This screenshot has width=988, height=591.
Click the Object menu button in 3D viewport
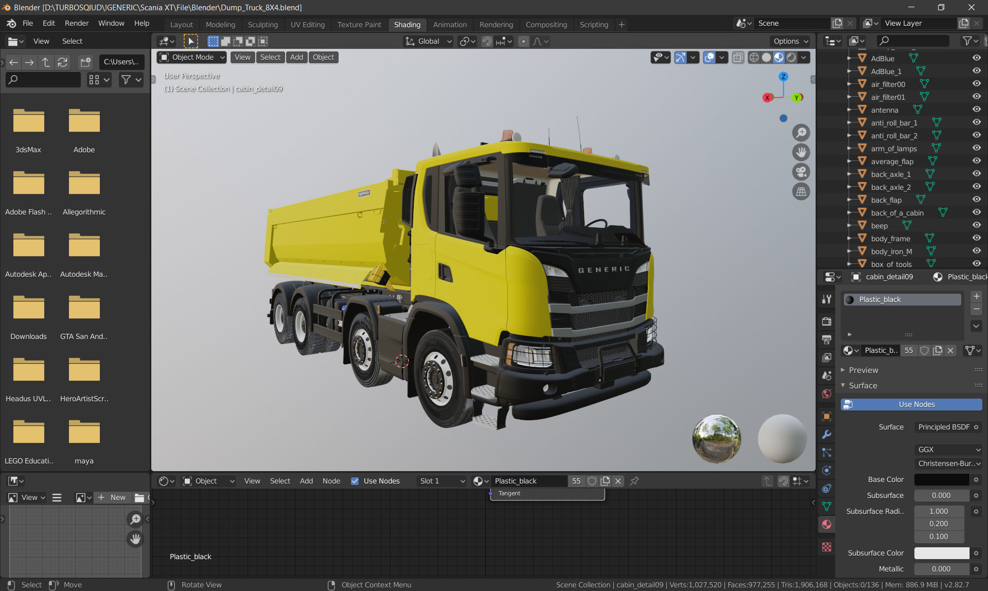coord(323,57)
